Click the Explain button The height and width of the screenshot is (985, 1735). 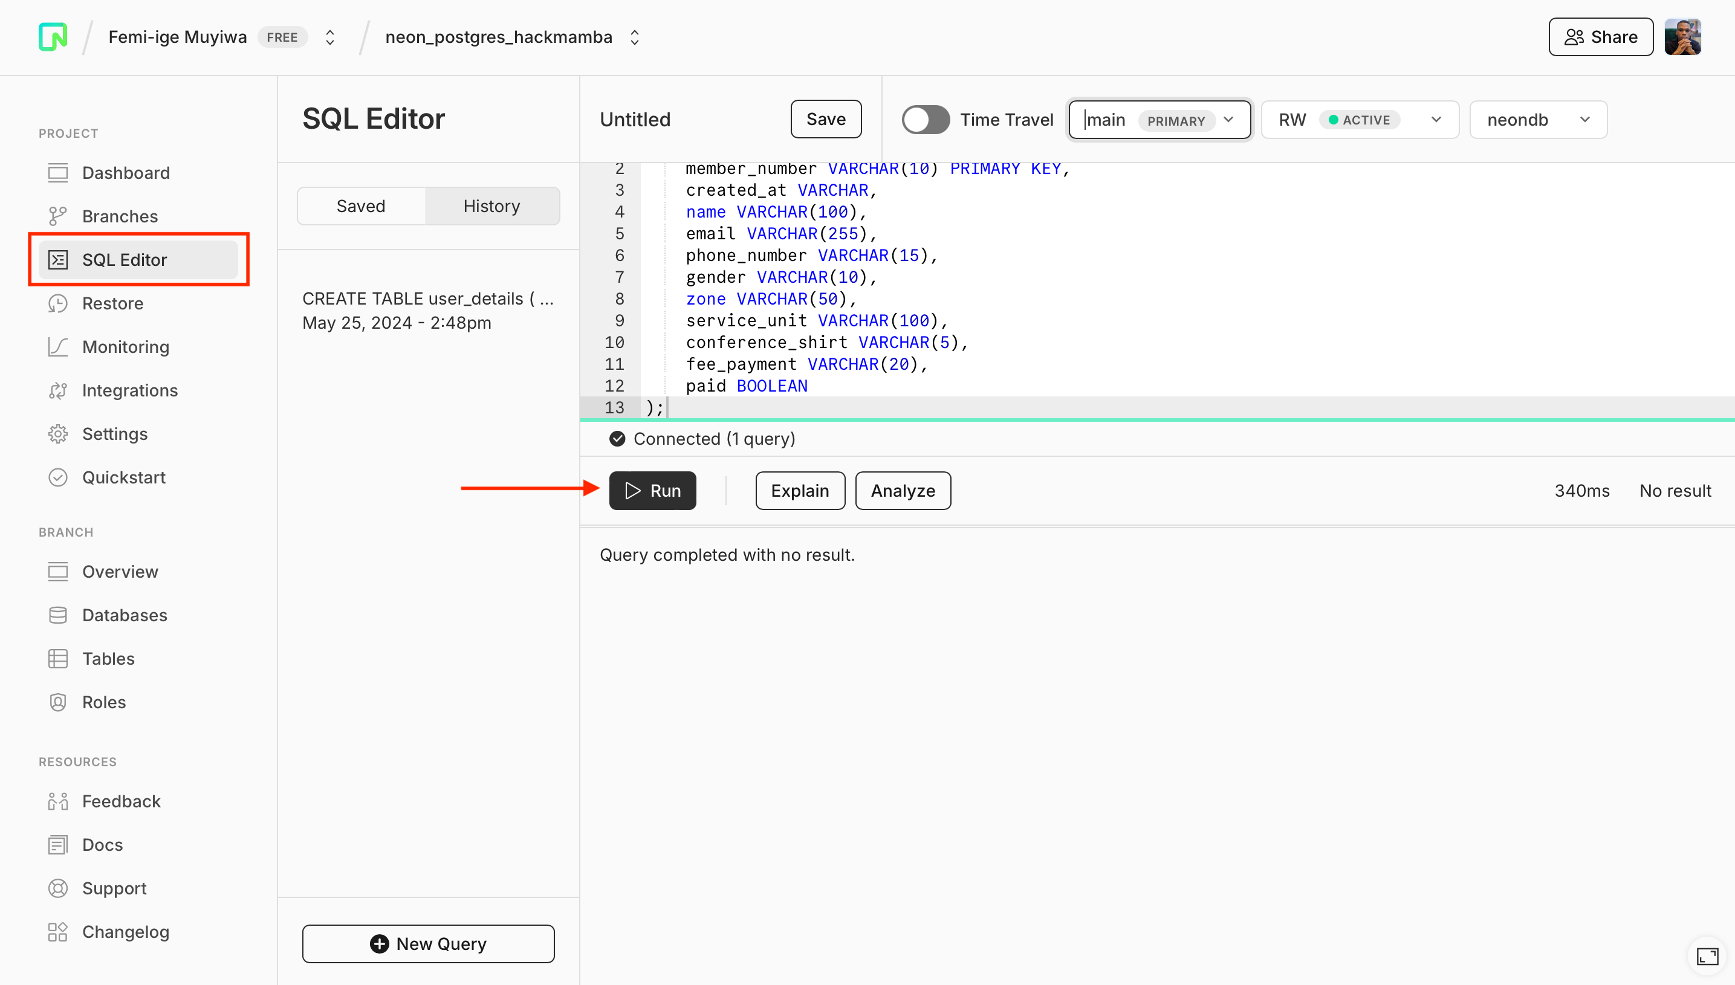point(800,491)
